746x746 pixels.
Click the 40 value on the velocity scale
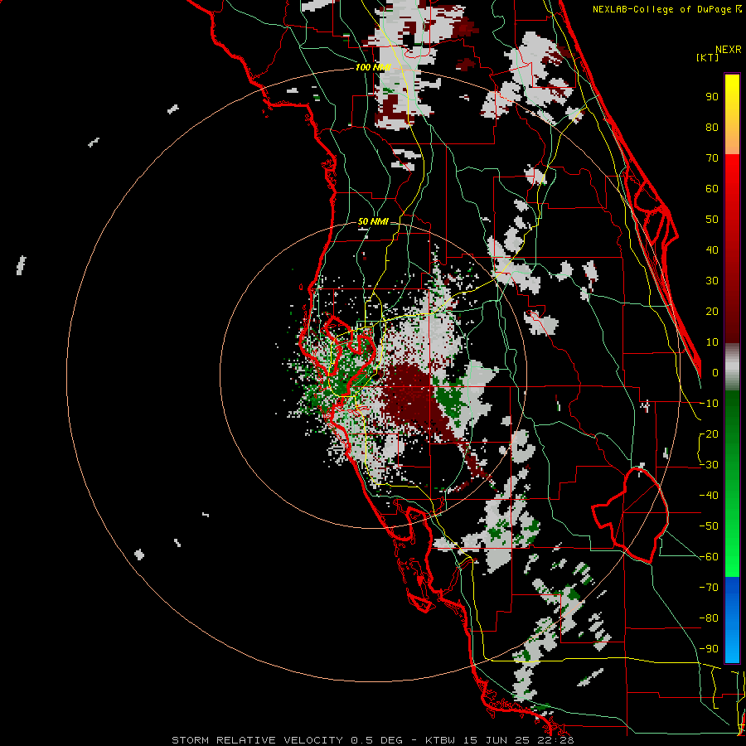712,250
